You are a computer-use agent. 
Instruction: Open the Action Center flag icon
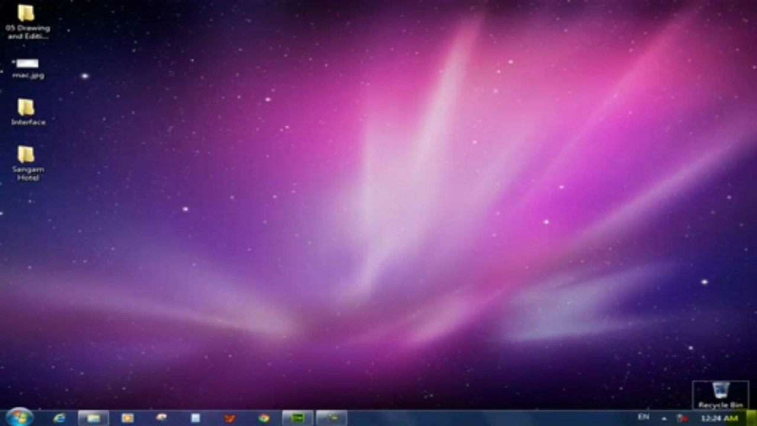pos(682,418)
